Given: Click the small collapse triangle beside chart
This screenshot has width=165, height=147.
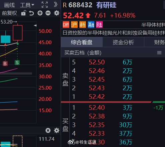Looking at the screenshot, I should coord(35,26).
